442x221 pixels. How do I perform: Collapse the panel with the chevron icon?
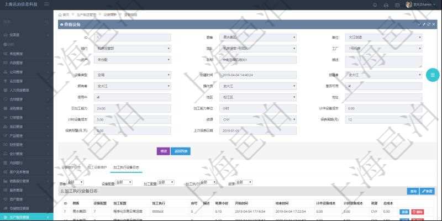419,24
